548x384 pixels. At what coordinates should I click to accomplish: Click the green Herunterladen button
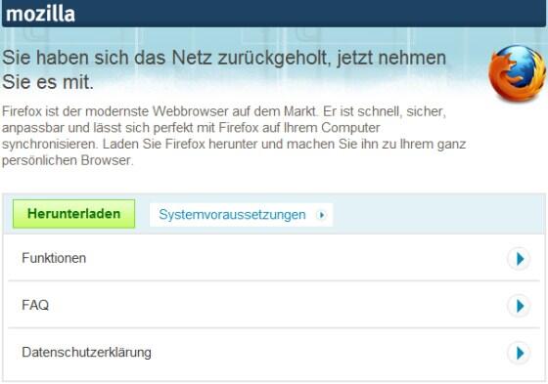[x=73, y=214]
